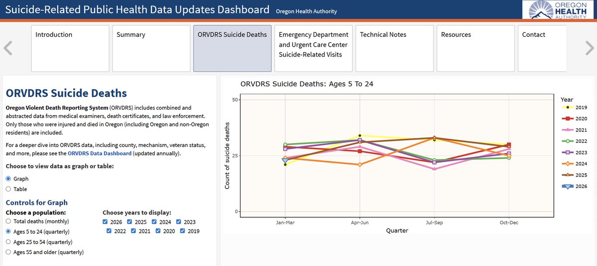Click the chart title ORVDRS Suicide Deaths: Ages 5 To 24

coord(307,84)
